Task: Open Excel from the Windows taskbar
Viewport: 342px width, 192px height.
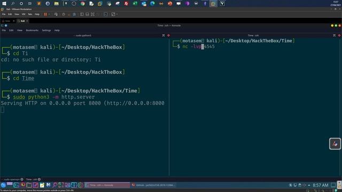Action: [x=135, y=4]
